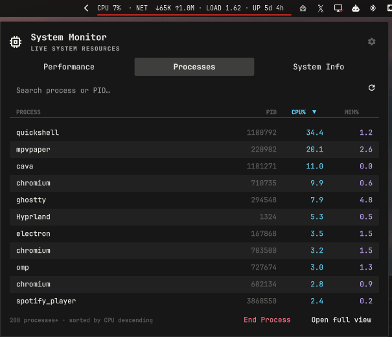Click the Bluetooth icon in top bar
This screenshot has width=392, height=337.
click(x=373, y=8)
